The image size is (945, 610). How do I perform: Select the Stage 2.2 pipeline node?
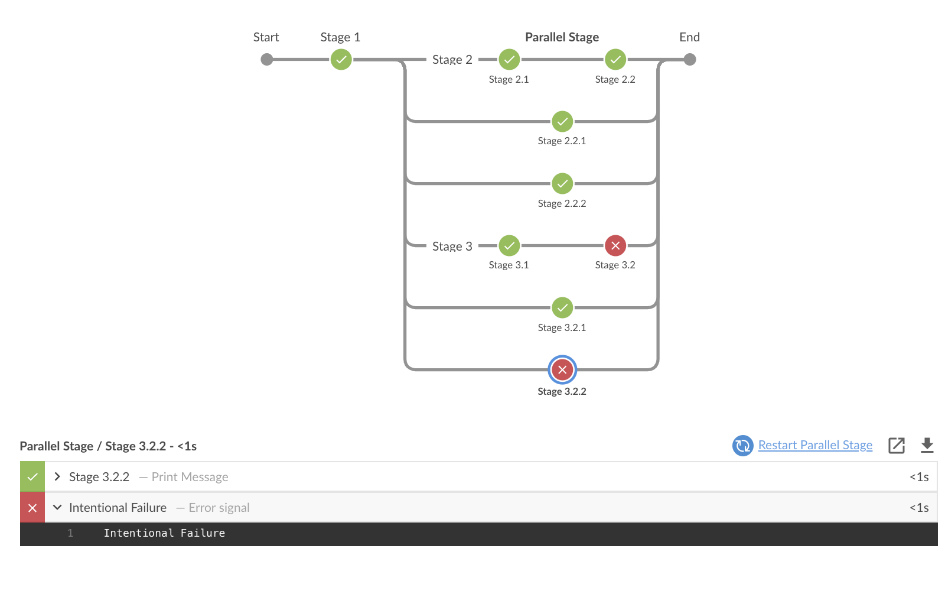[615, 60]
